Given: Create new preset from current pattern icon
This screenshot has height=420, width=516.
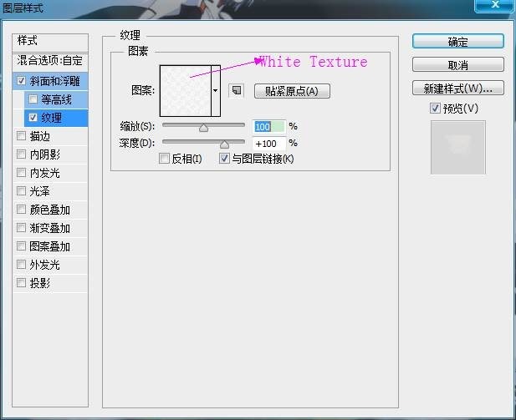Looking at the screenshot, I should 237,90.
